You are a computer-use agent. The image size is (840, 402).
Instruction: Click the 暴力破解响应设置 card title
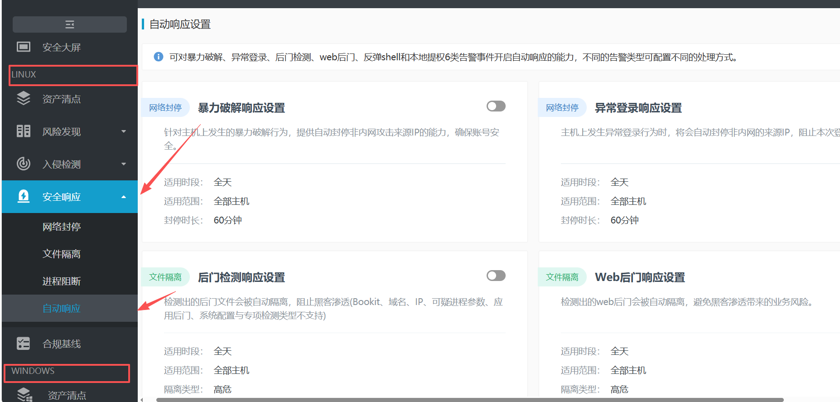[241, 108]
